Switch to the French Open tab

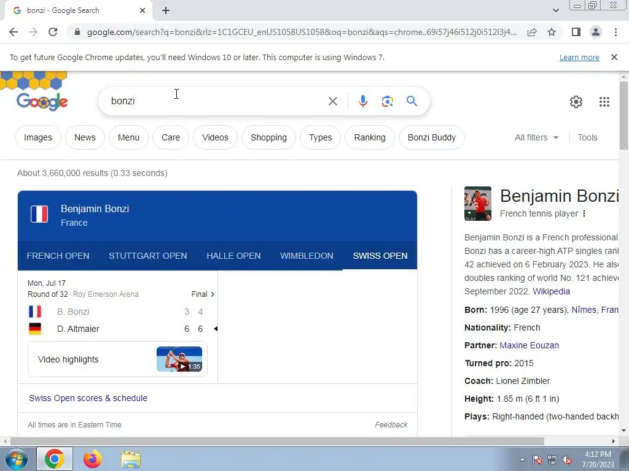tap(58, 256)
